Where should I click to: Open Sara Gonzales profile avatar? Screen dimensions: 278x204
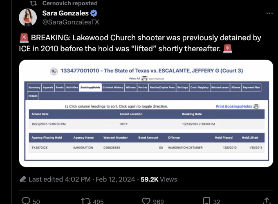28,18
